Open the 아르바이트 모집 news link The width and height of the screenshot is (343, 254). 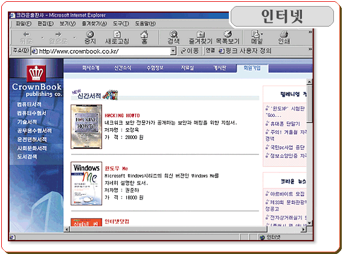pos(287,194)
